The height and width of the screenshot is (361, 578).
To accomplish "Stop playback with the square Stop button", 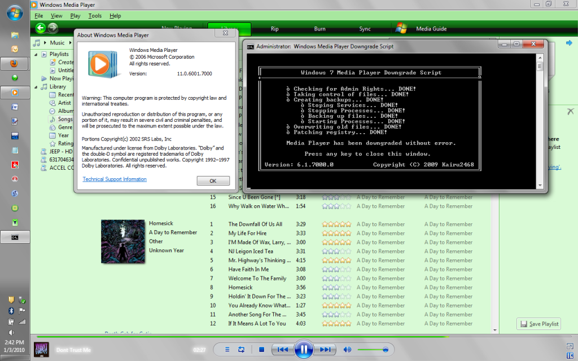I will click(x=261, y=350).
